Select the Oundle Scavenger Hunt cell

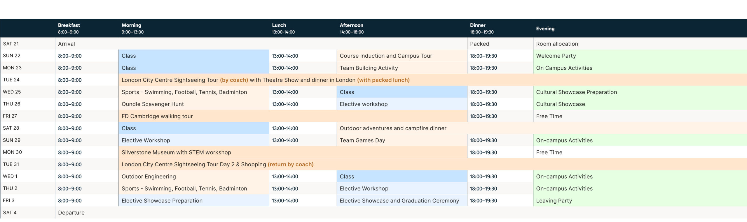click(x=153, y=104)
